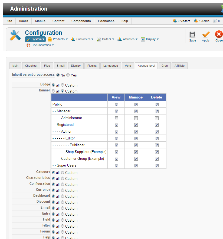Set Category access to Custom
The image size is (223, 239).
click(63, 172)
